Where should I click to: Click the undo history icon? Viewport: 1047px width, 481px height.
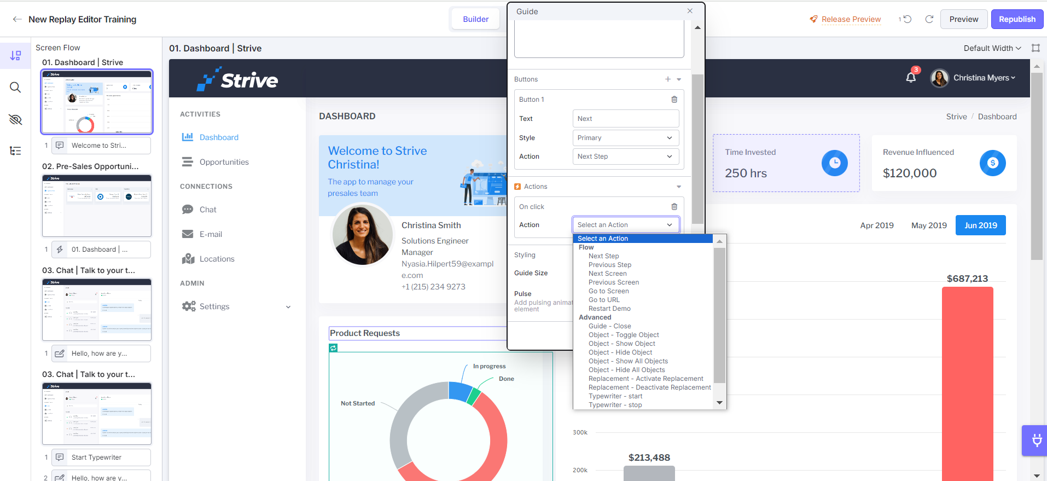tap(906, 19)
